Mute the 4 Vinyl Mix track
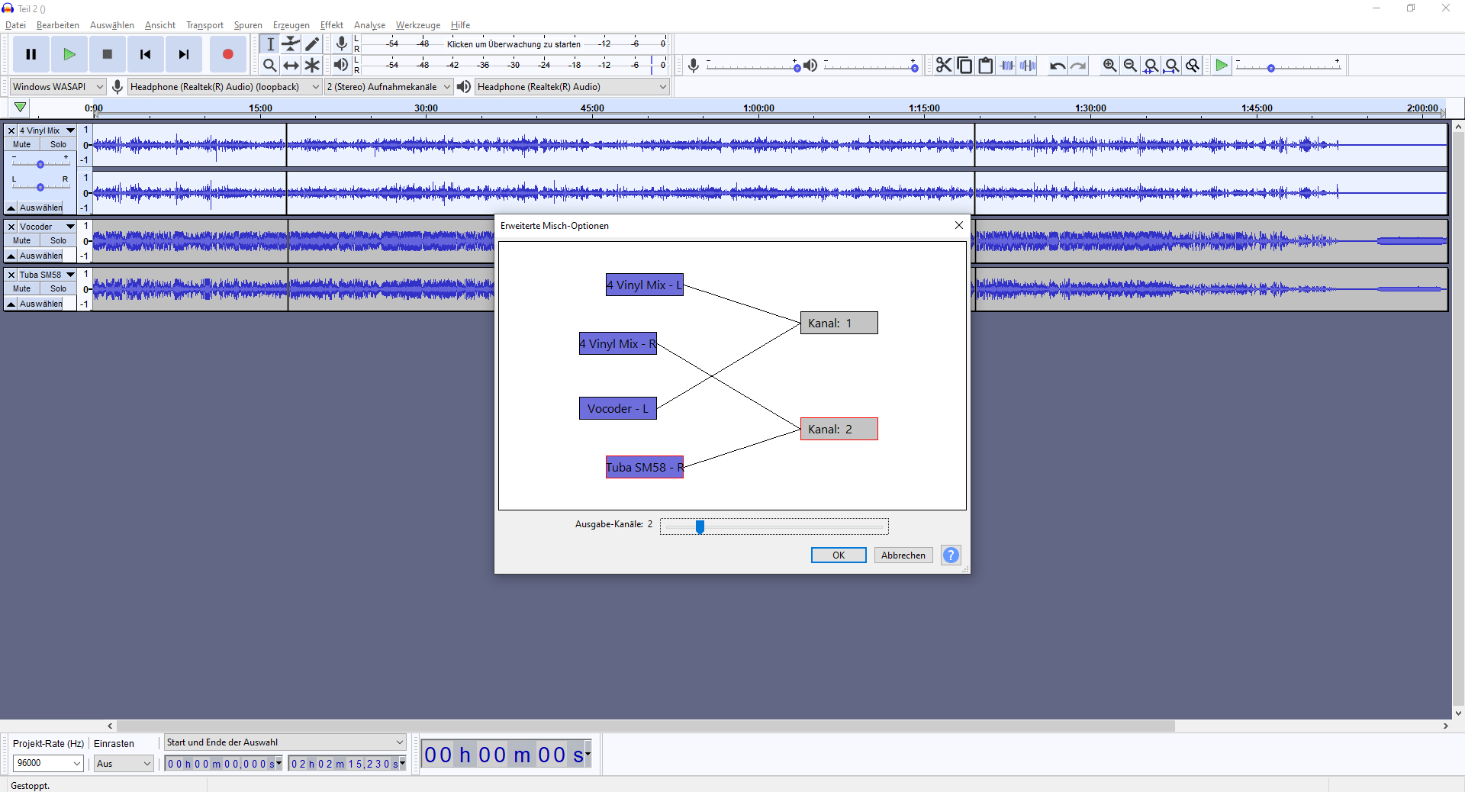Screen dimensions: 1465x792 click(22, 144)
